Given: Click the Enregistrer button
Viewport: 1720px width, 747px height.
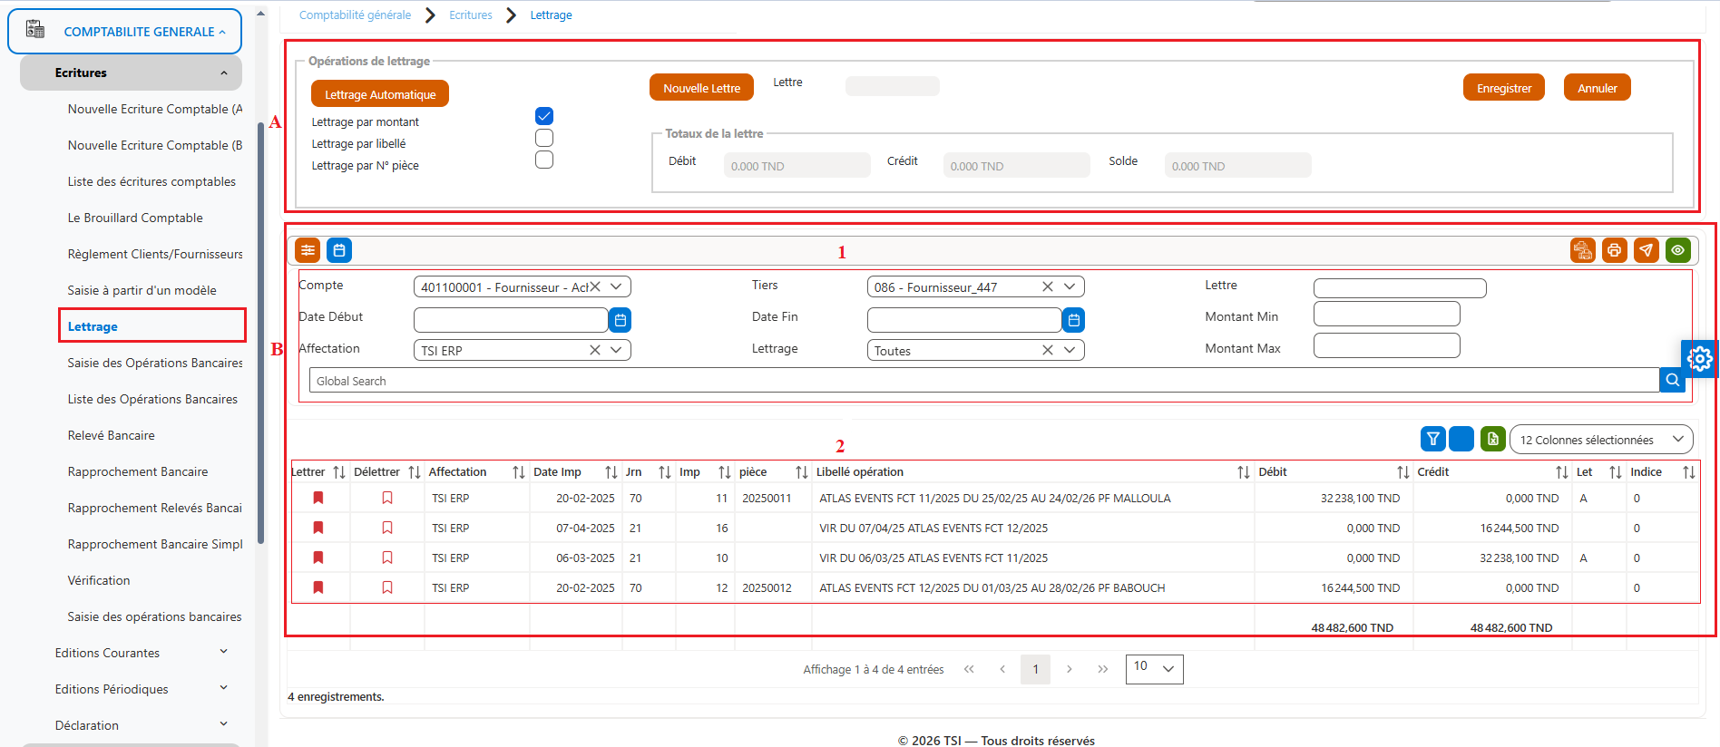Looking at the screenshot, I should pos(1503,88).
